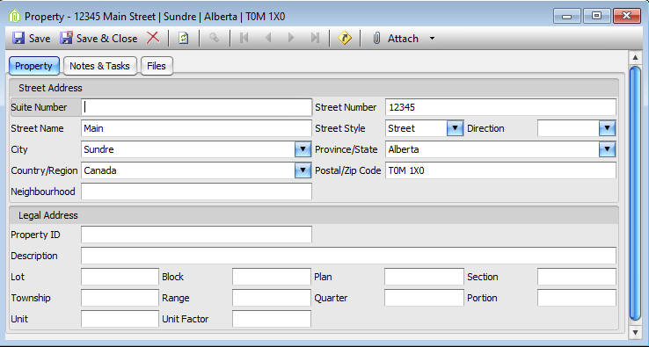Click the Save floppy disk icon

coord(18,38)
